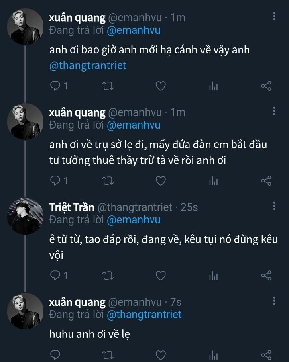Open the @emanhvu link in Triệt Trần's reply
Screen dimensions: 289x362
(133, 220)
